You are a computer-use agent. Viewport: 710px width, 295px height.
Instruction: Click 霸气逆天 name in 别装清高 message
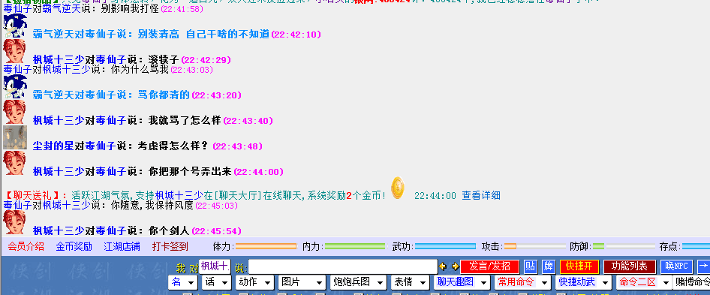pyautogui.click(x=53, y=34)
